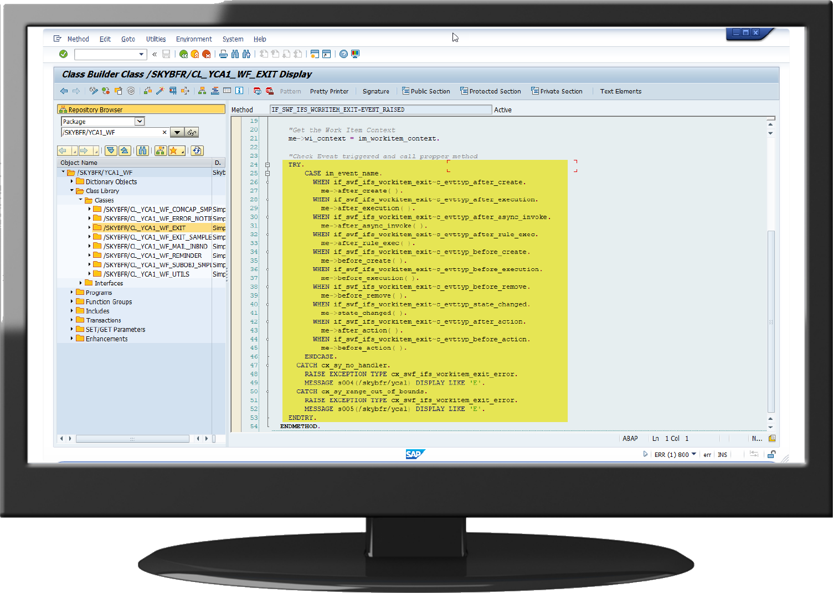Click the orange Exit icon in system toolbar

click(x=195, y=54)
